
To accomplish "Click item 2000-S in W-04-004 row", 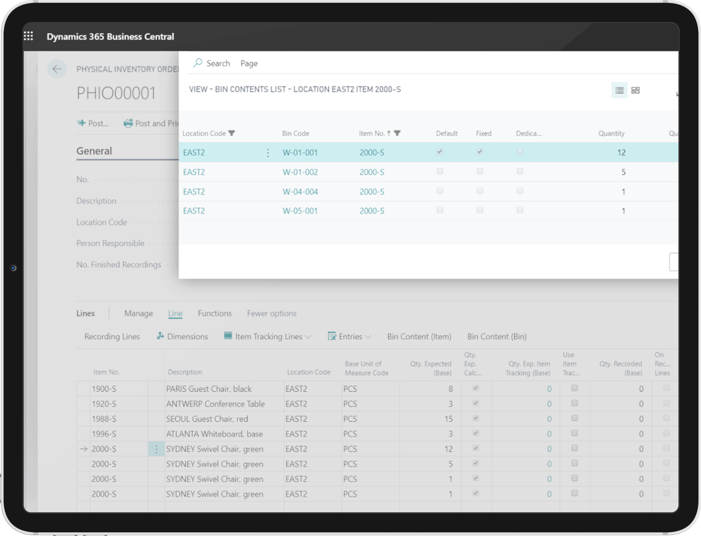I will (x=372, y=191).
